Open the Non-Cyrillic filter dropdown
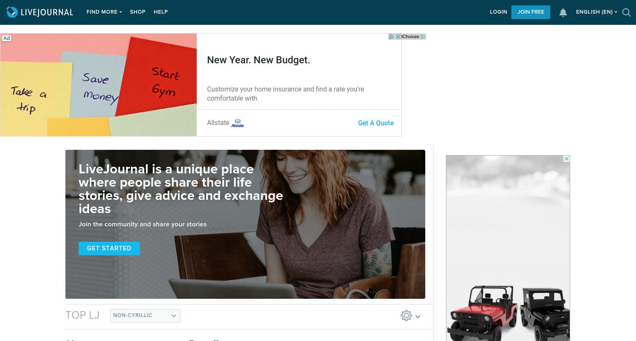Screen dimensions: 636x341 coord(145,315)
